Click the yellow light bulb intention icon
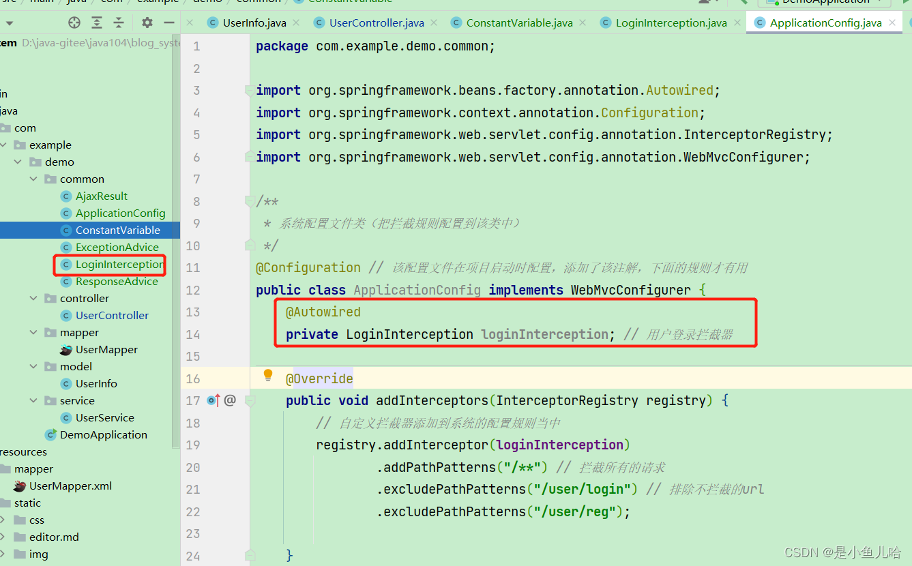Screen dimensions: 912x566 point(268,375)
